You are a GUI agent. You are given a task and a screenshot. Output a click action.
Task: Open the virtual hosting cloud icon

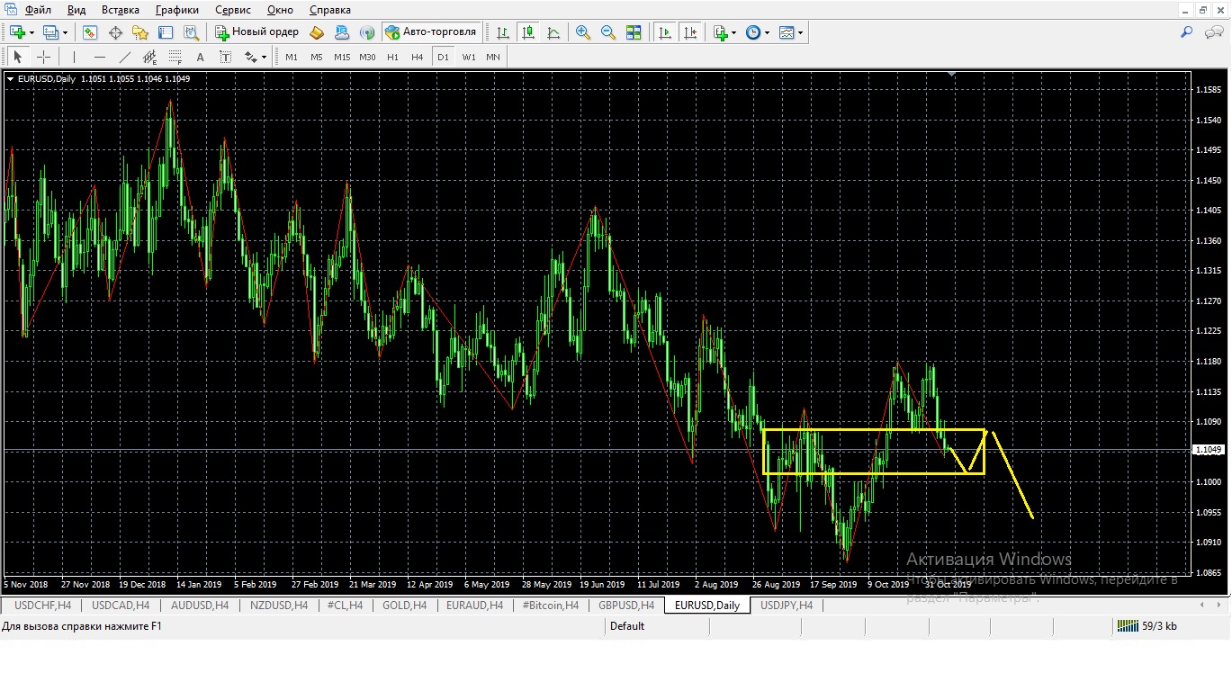(x=342, y=32)
